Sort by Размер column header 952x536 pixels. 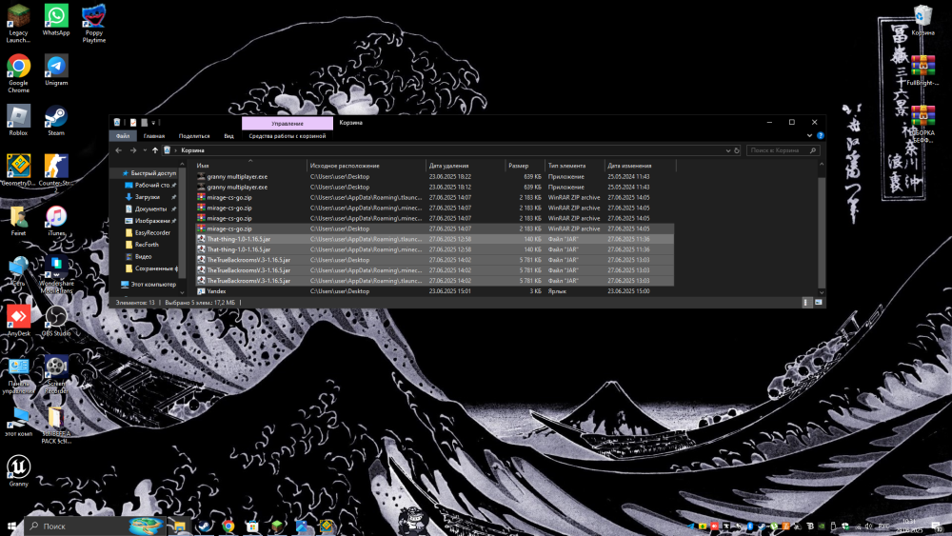pos(525,166)
